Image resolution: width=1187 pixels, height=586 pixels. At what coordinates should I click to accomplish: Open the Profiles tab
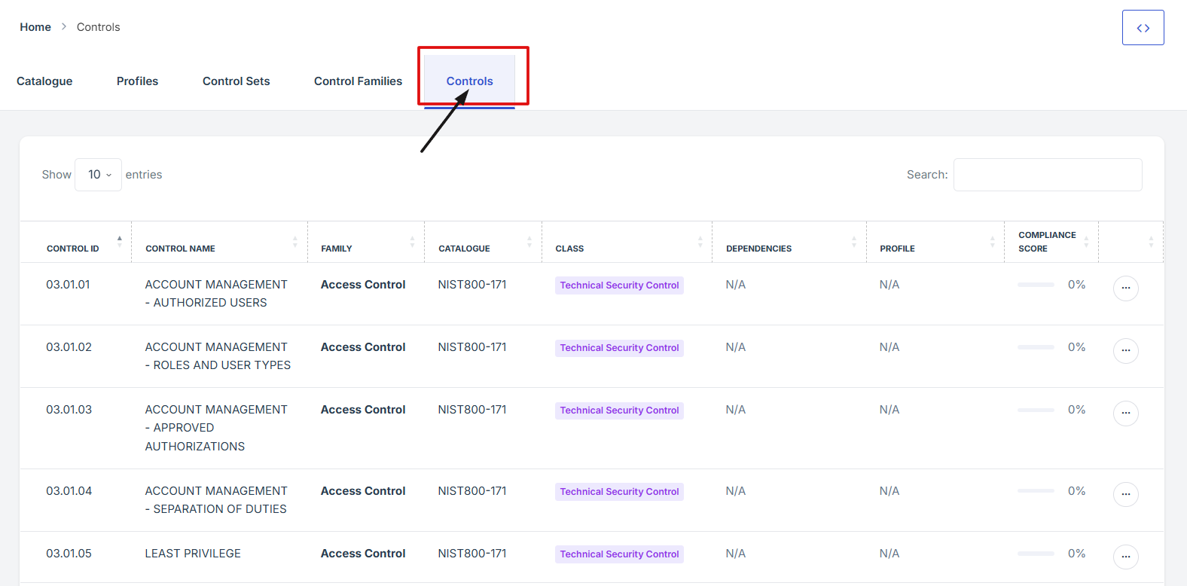(x=137, y=81)
